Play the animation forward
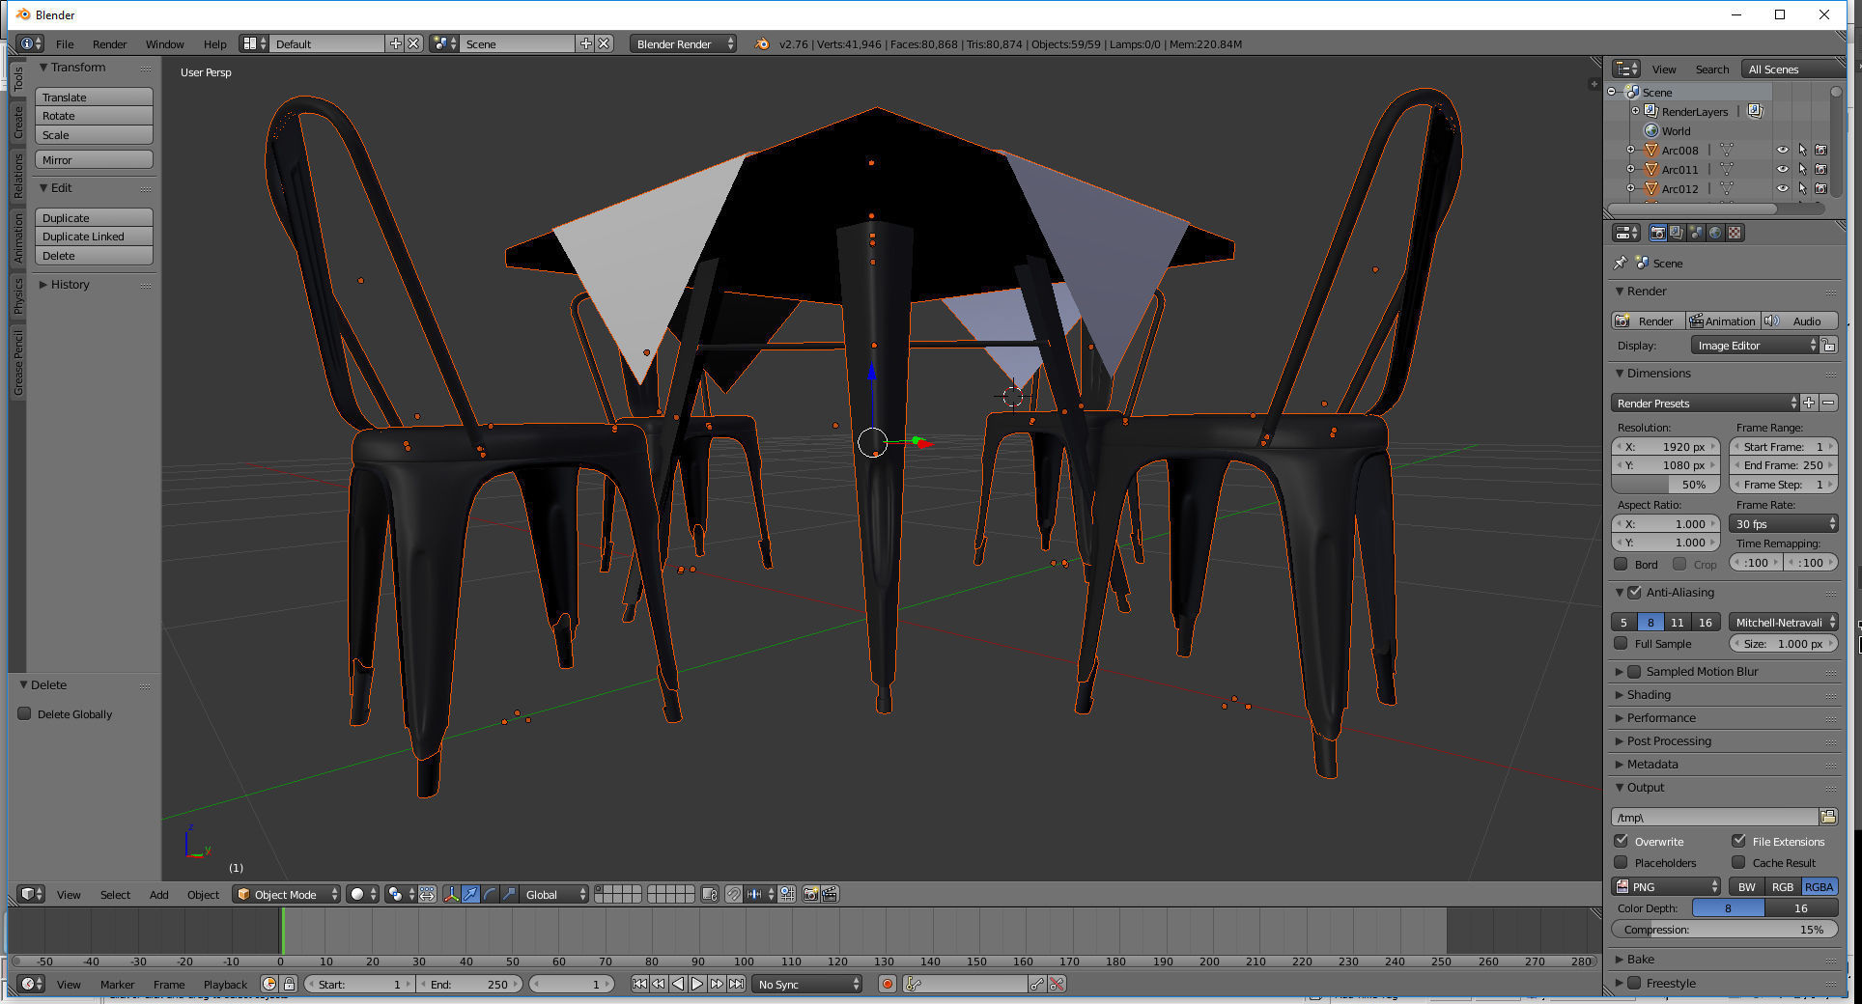The image size is (1862, 1004). coord(696,984)
